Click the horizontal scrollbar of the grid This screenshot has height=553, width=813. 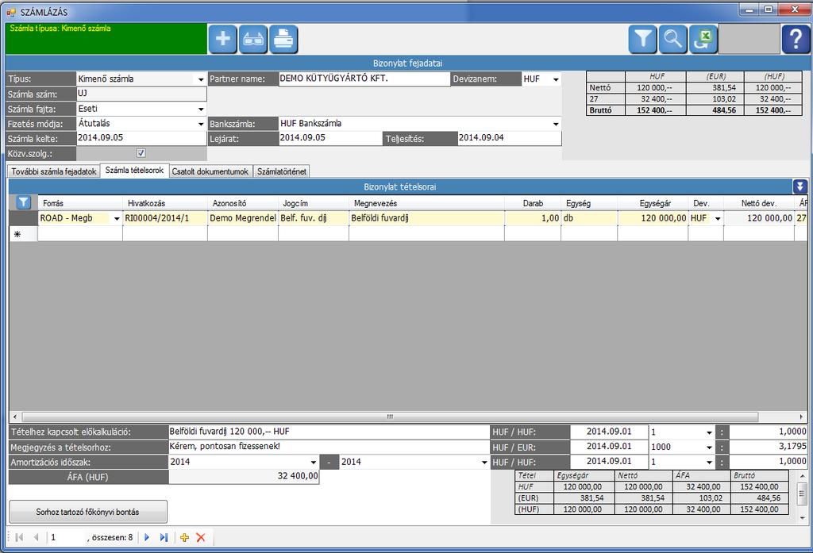point(390,417)
